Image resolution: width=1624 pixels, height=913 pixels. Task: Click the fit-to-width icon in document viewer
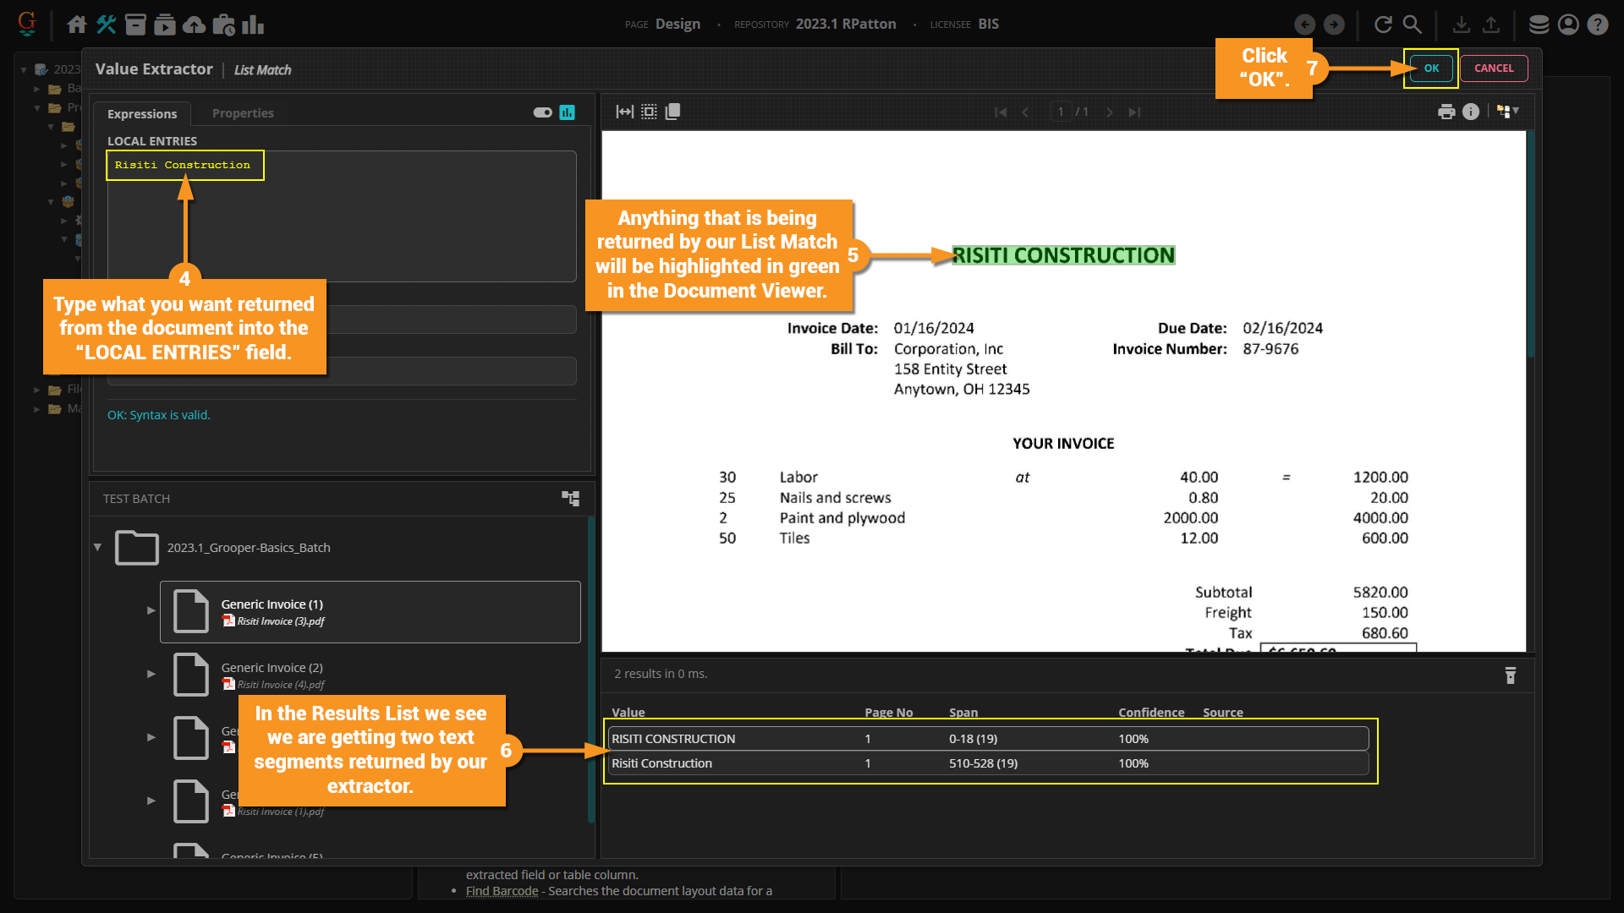pyautogui.click(x=624, y=112)
